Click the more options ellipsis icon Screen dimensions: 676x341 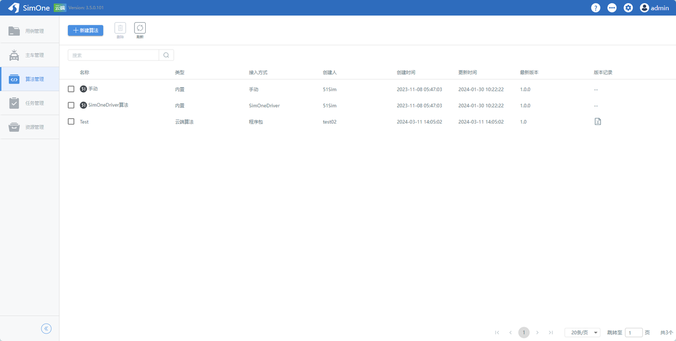[x=612, y=8]
